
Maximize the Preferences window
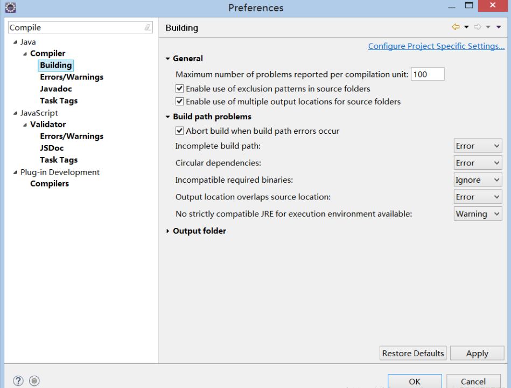tap(469, 5)
